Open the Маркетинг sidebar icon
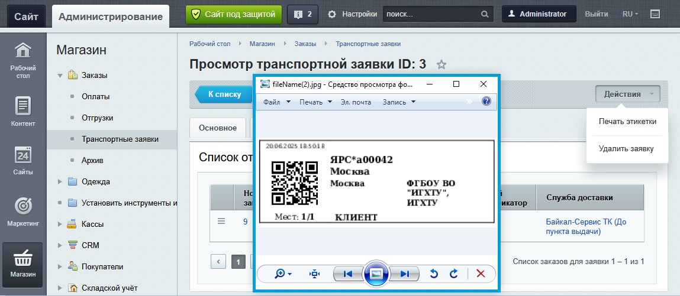The width and height of the screenshot is (680, 296). point(23,212)
